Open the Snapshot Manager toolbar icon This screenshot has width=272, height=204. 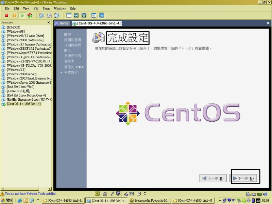click(57, 15)
